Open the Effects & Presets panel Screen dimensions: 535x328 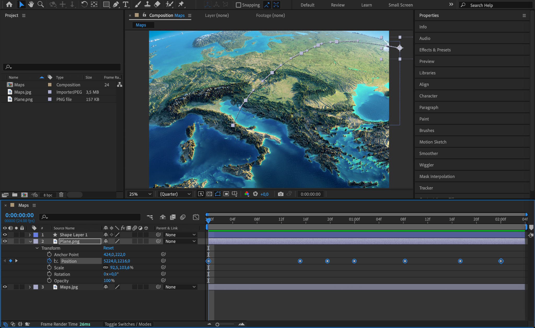click(x=435, y=50)
